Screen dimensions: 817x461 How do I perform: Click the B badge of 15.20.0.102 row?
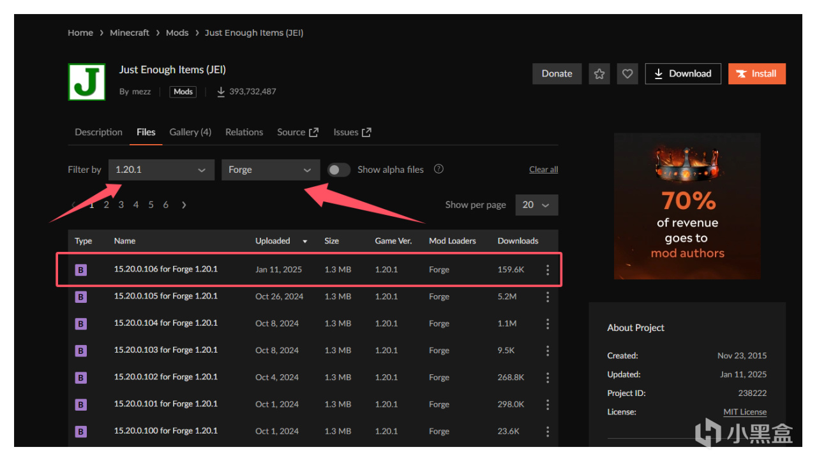[x=80, y=378]
